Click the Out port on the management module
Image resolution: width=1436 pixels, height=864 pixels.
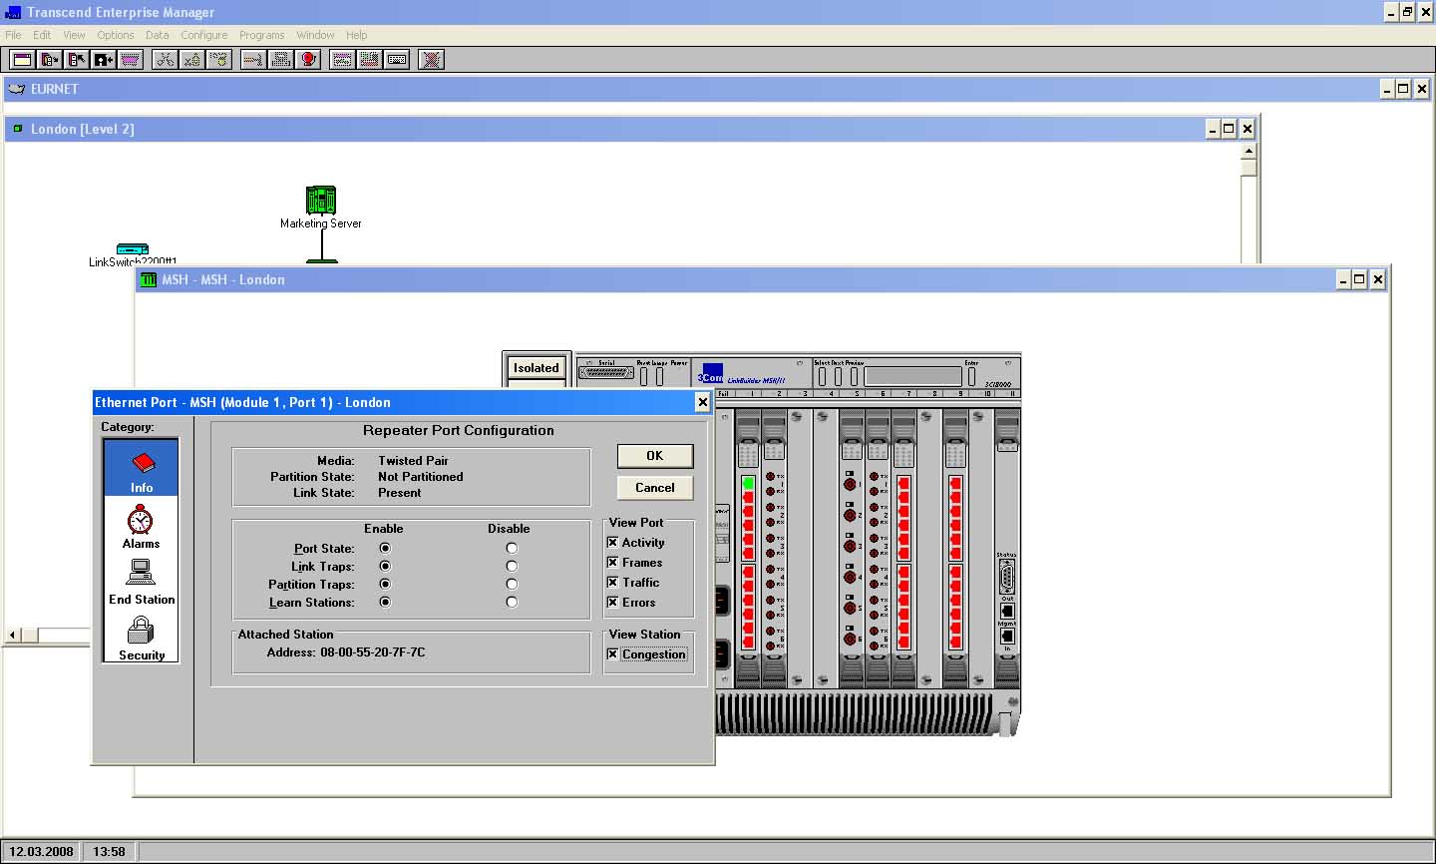(1006, 611)
